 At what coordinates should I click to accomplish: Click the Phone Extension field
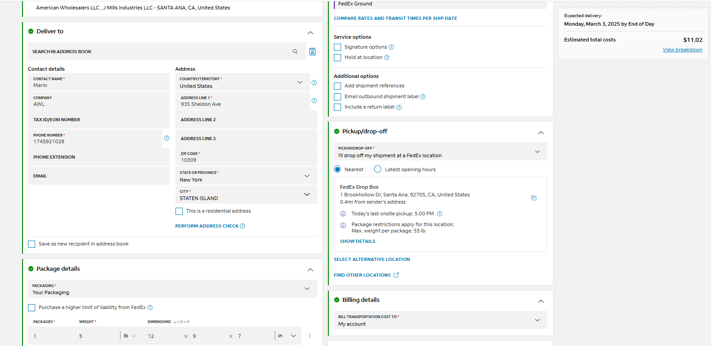click(99, 157)
